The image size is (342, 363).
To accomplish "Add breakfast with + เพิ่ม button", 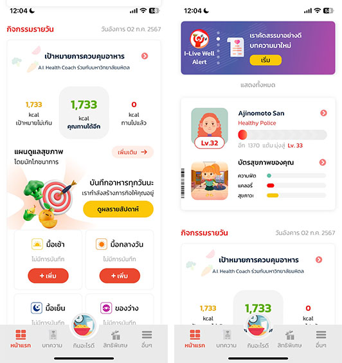I will pos(48,276).
